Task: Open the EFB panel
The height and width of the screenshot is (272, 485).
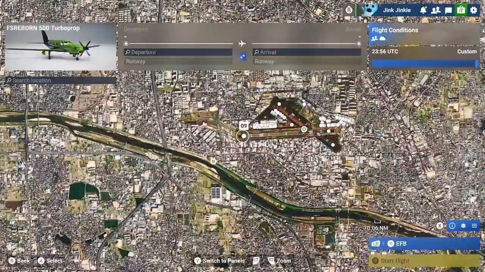Action: [x=424, y=243]
